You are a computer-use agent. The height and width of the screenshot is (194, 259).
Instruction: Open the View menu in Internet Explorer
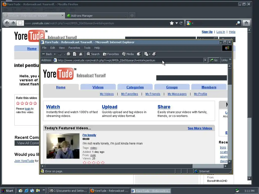pyautogui.click(x=62, y=48)
